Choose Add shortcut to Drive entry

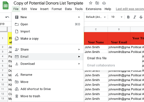[x=48, y=89]
